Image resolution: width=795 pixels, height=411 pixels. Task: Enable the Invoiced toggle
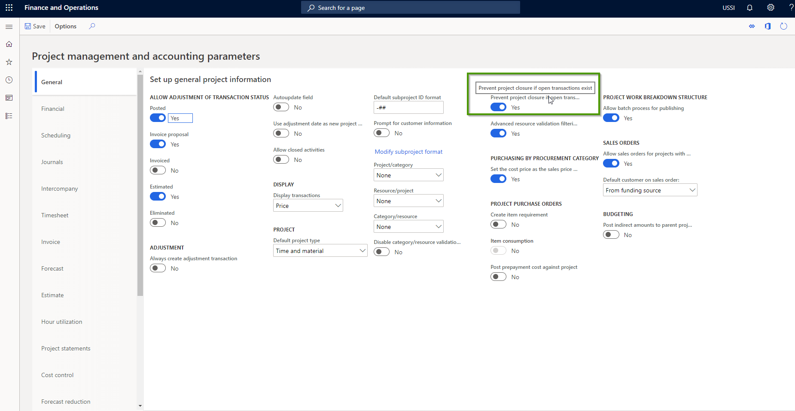pyautogui.click(x=158, y=170)
